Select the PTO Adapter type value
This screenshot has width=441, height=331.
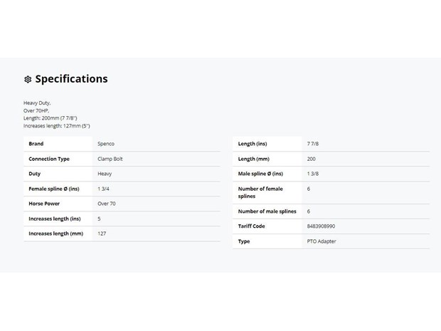(322, 241)
